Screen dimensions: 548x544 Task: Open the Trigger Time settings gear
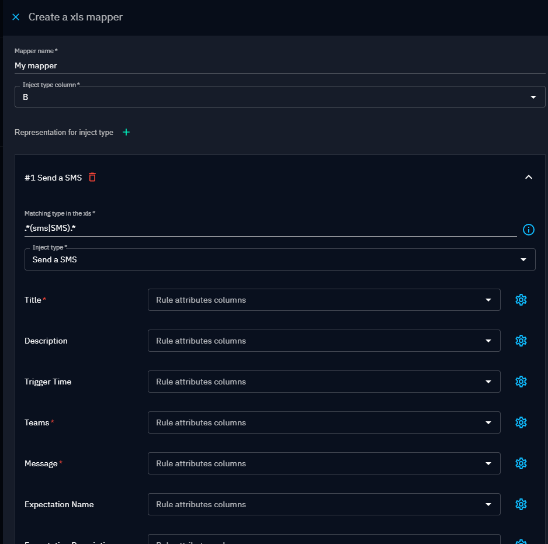coord(521,382)
